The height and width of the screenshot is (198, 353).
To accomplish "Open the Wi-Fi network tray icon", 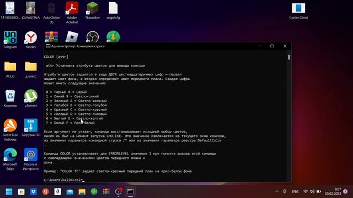I will click(306, 191).
